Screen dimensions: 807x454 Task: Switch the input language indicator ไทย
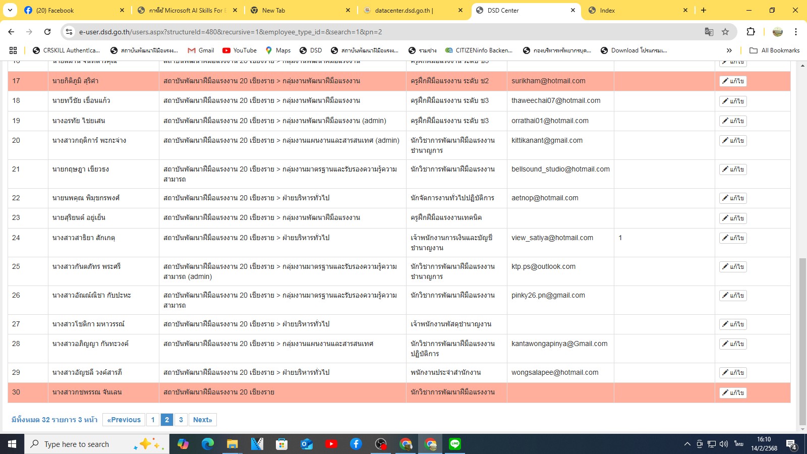tap(739, 444)
